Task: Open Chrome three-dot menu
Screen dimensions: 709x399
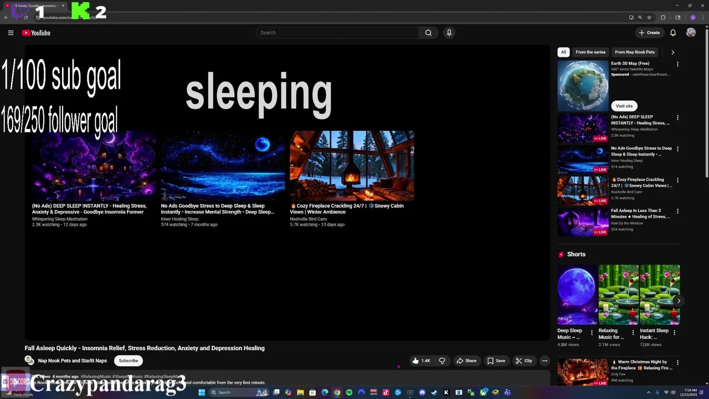Action: (x=703, y=17)
